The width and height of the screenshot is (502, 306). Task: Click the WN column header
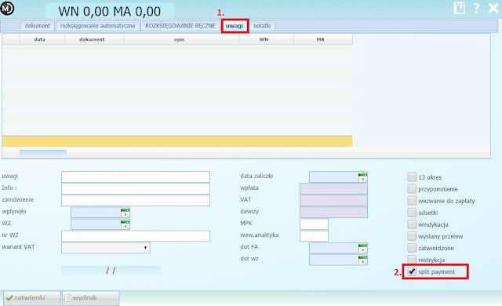tap(266, 39)
